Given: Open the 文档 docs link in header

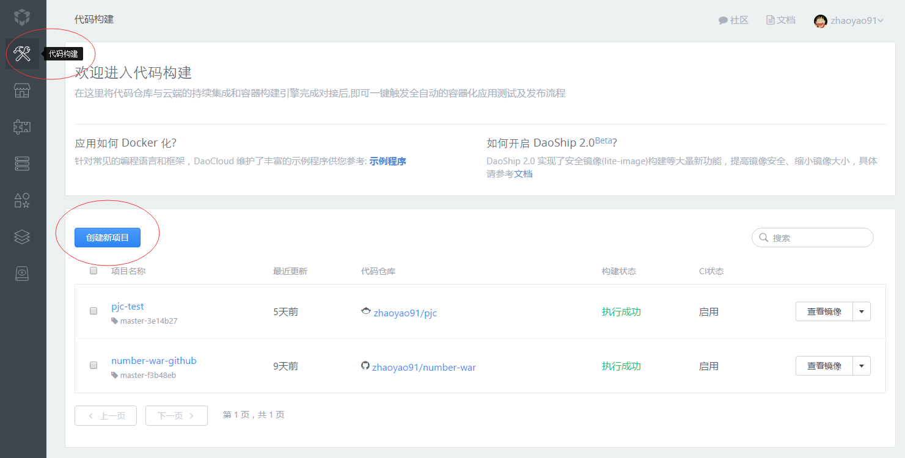Looking at the screenshot, I should tap(781, 20).
